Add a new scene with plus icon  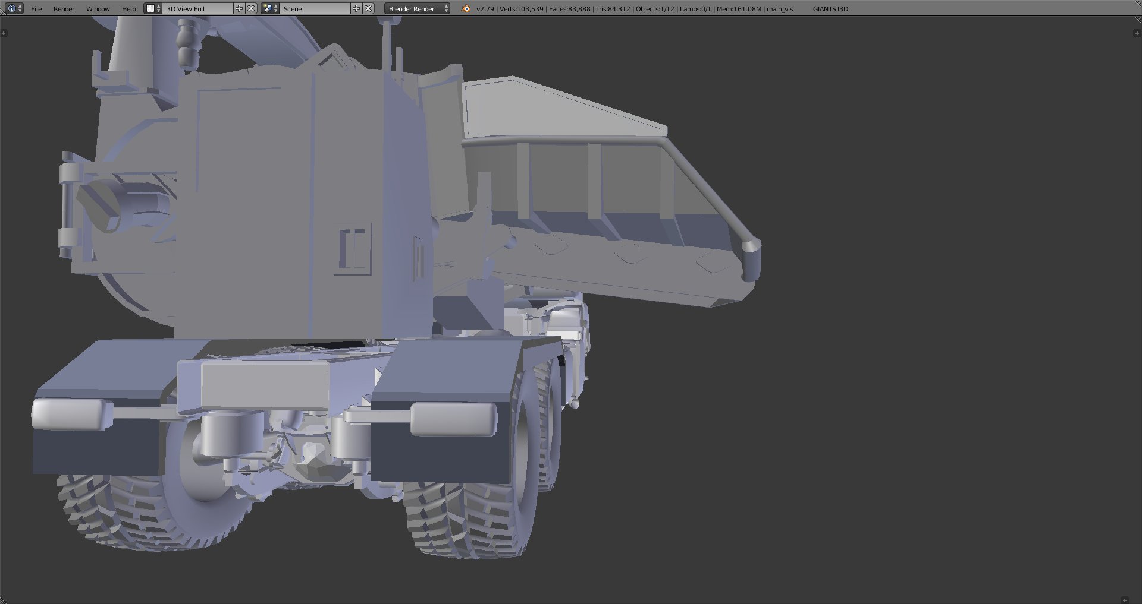pos(356,8)
